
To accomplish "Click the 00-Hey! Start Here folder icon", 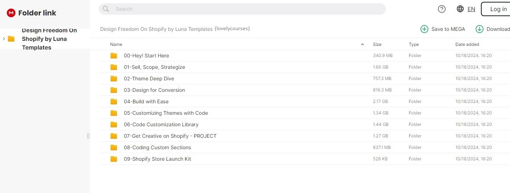I will point(114,56).
